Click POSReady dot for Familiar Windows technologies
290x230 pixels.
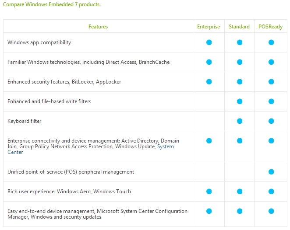click(x=271, y=62)
